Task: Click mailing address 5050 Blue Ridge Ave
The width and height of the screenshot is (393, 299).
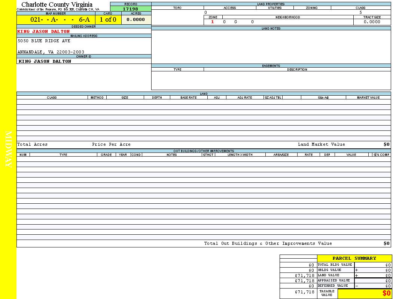Action: 44,41
